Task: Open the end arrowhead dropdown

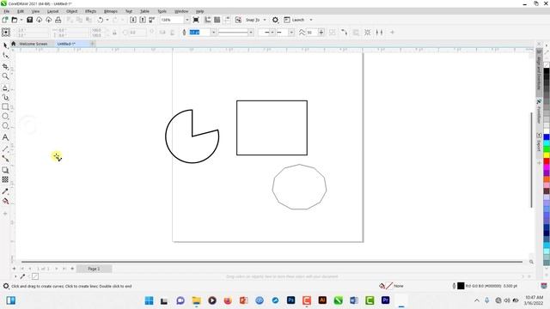Action: pyautogui.click(x=291, y=33)
